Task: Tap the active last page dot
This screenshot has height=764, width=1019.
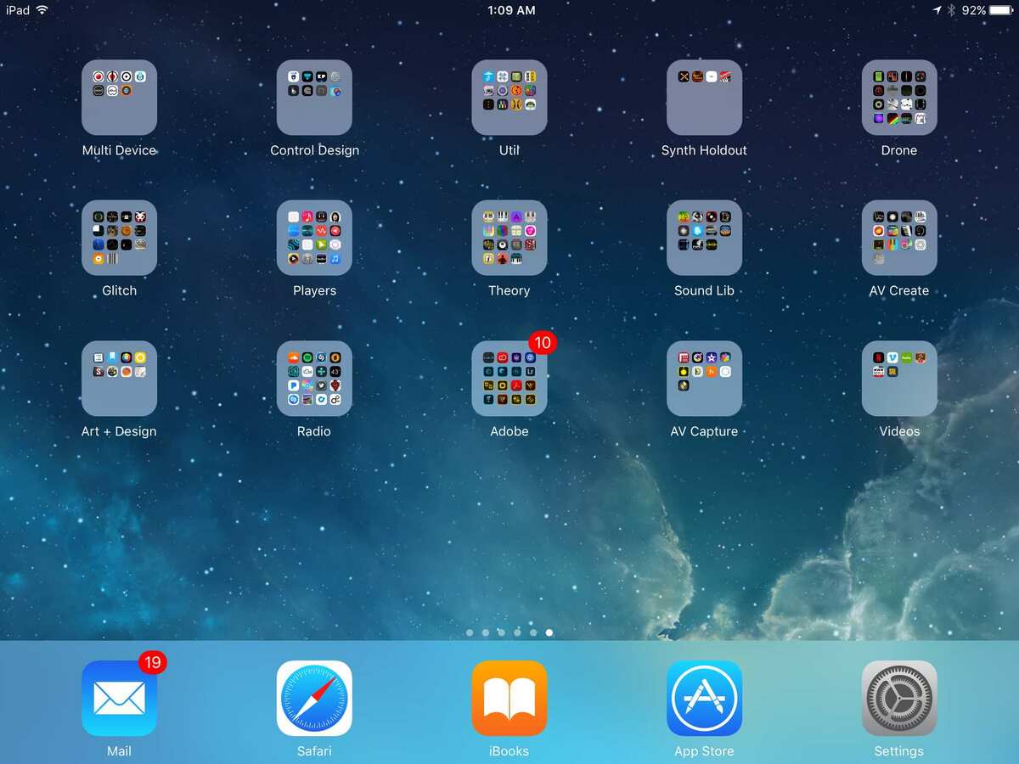Action: pyautogui.click(x=549, y=632)
